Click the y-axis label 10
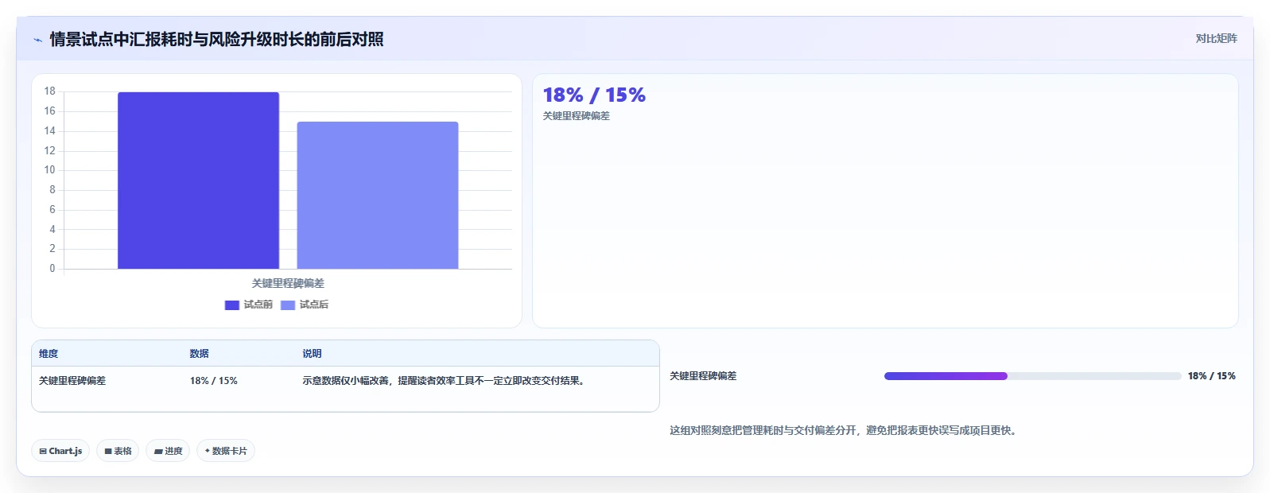 (x=49, y=170)
